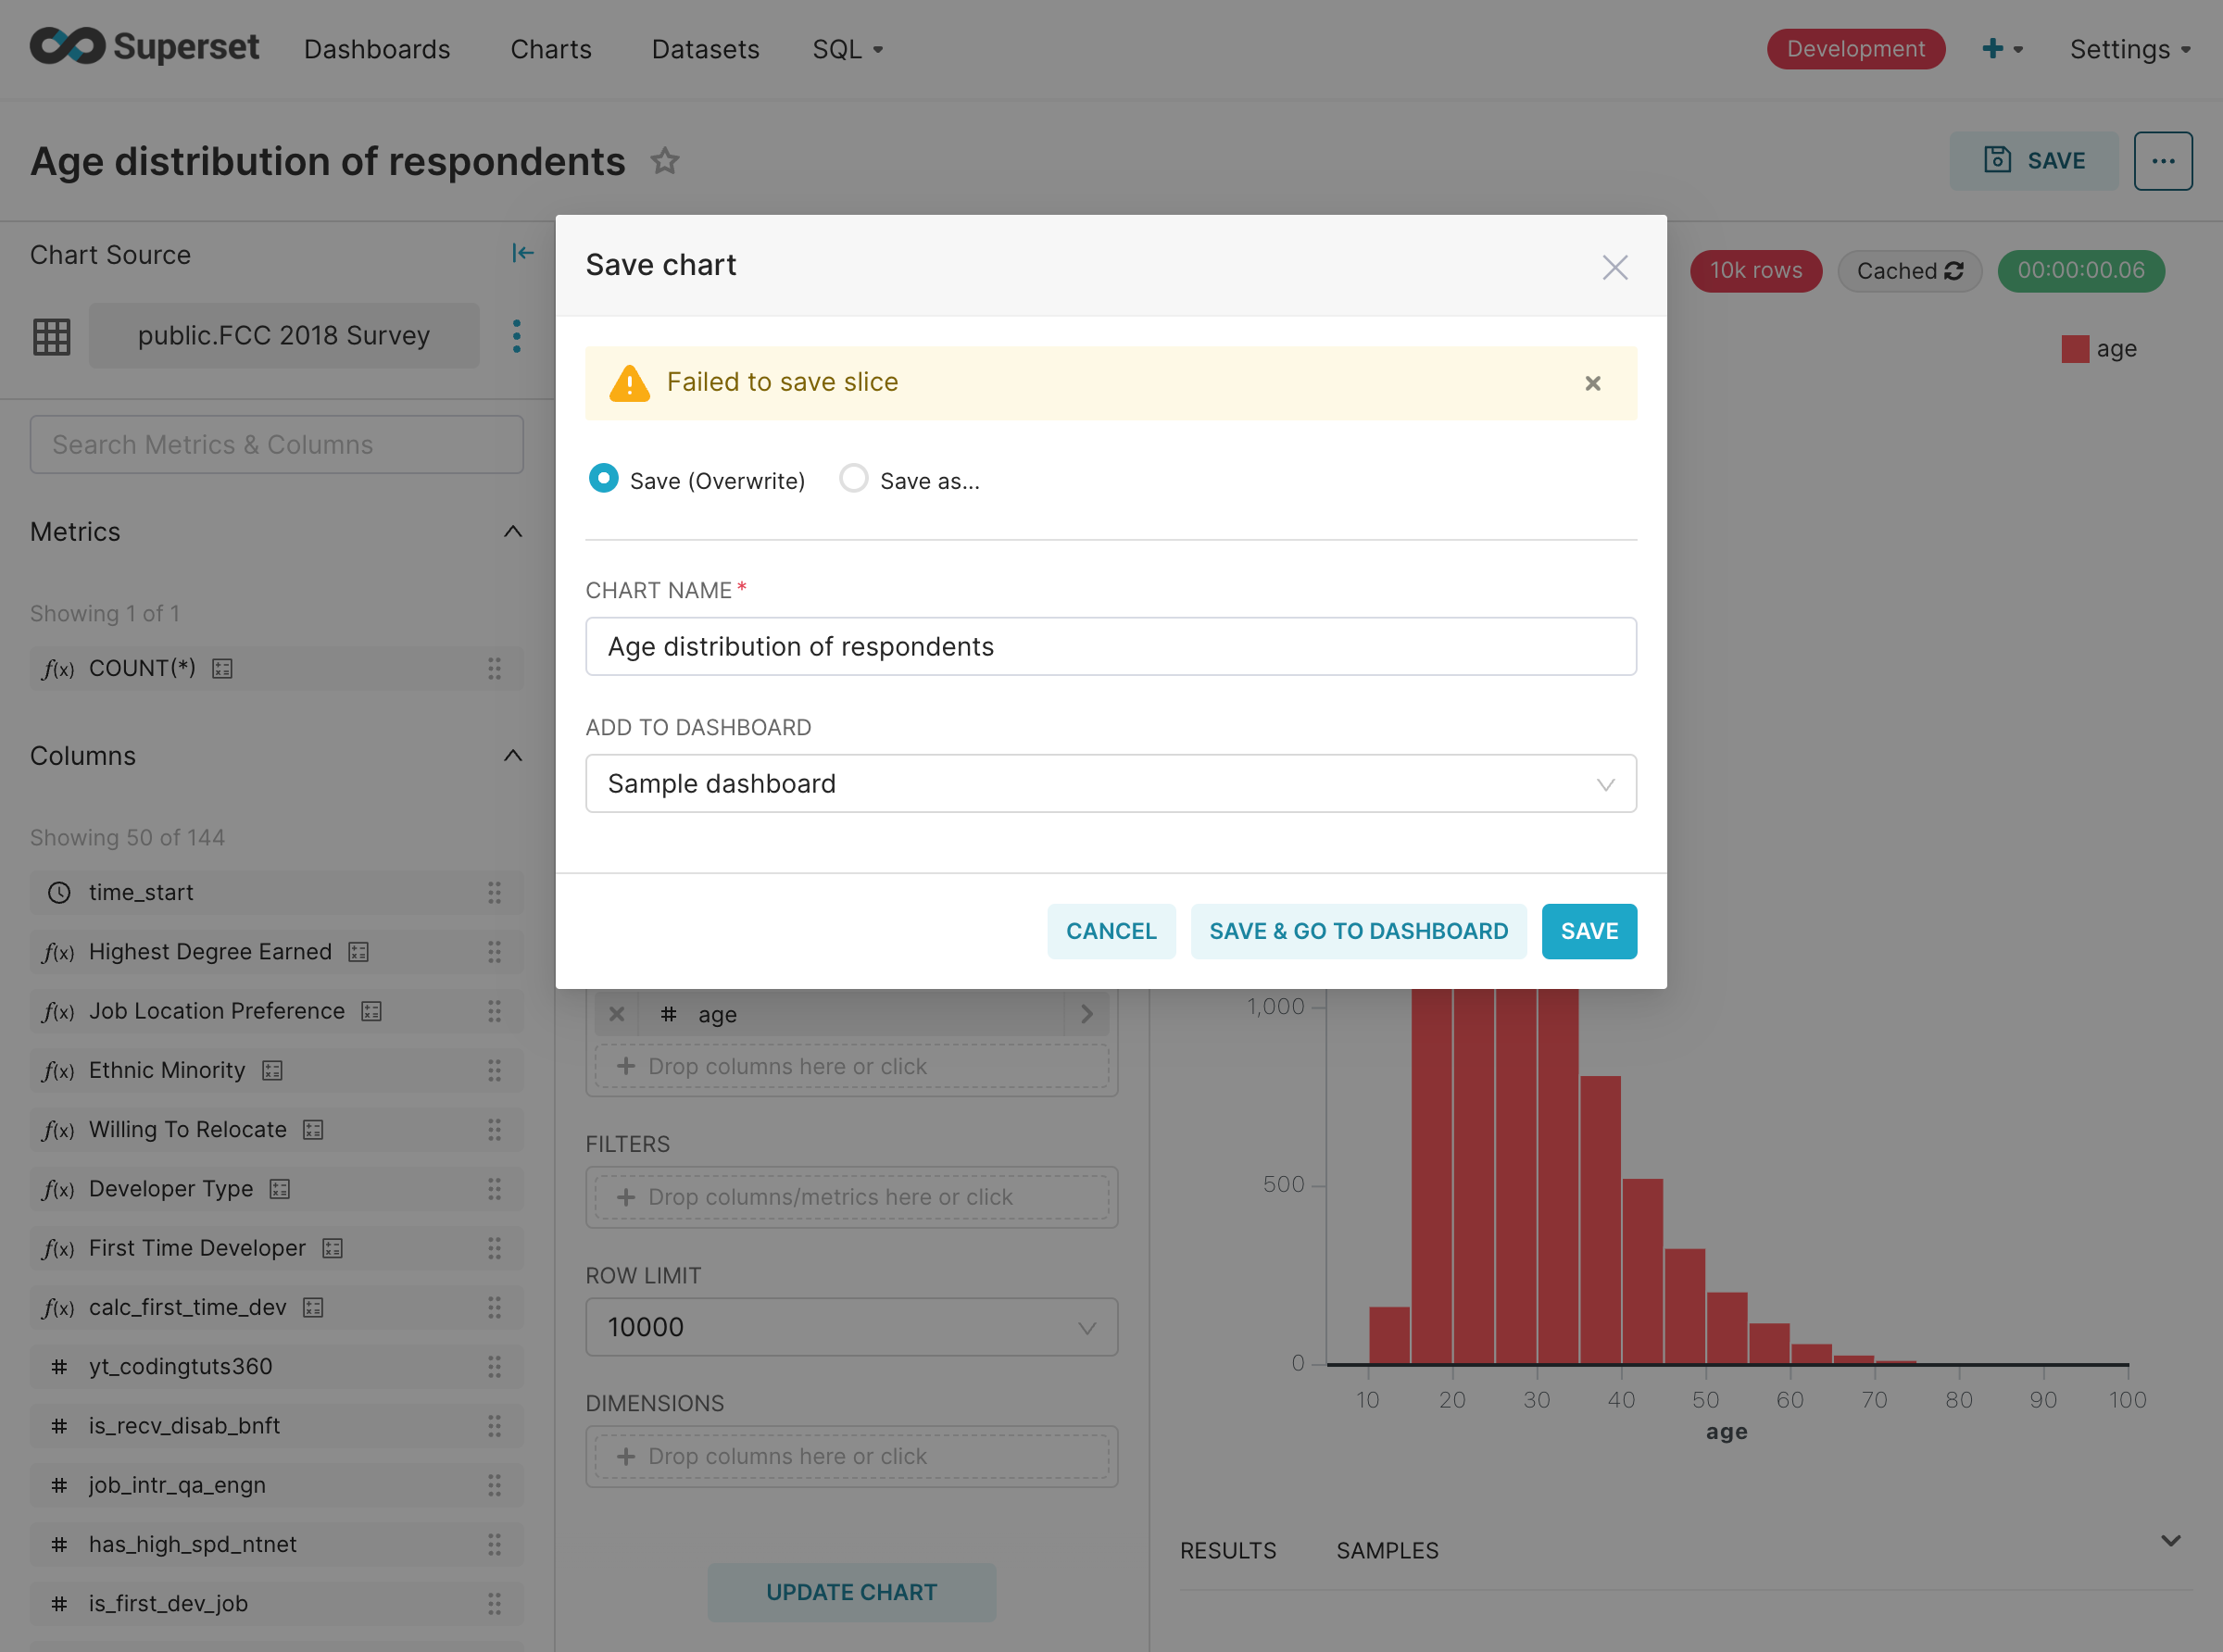Open the Row Limit dropdown

pos(851,1327)
